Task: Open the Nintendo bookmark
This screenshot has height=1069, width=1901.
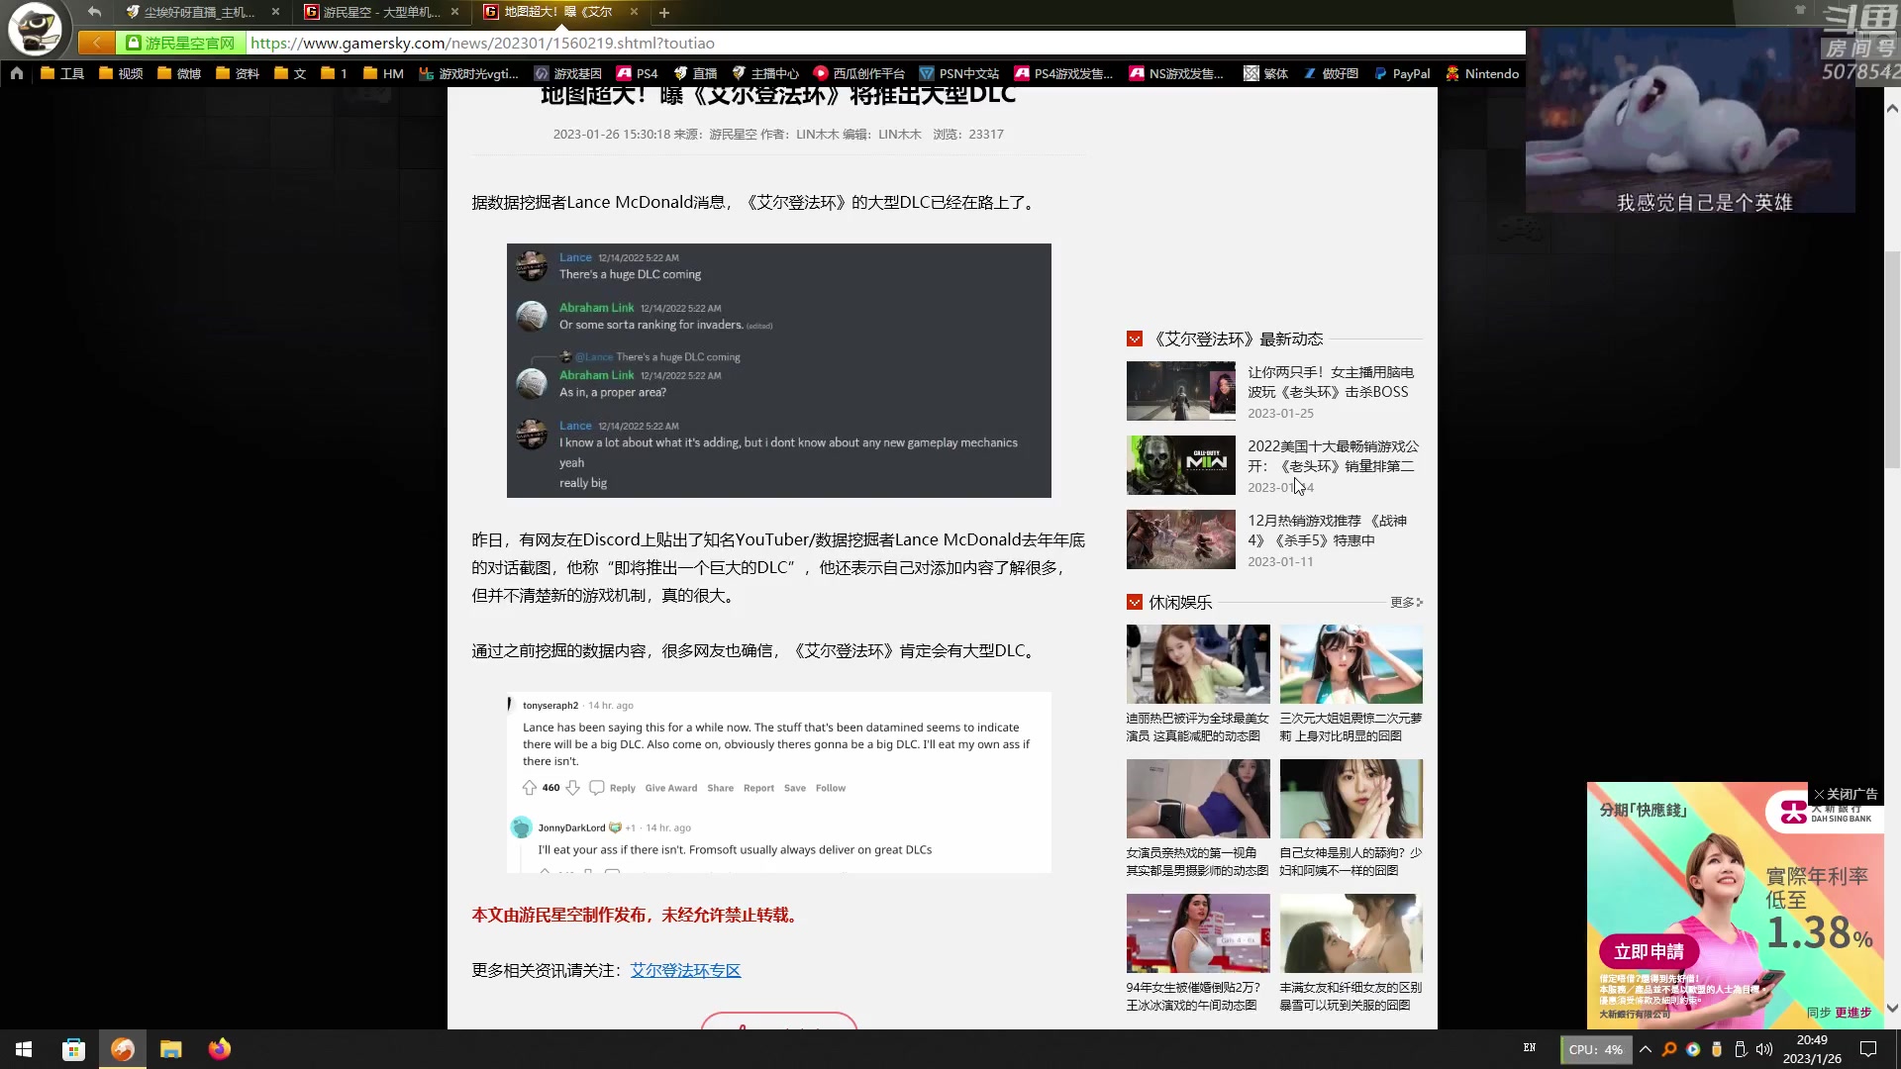Action: click(1482, 73)
